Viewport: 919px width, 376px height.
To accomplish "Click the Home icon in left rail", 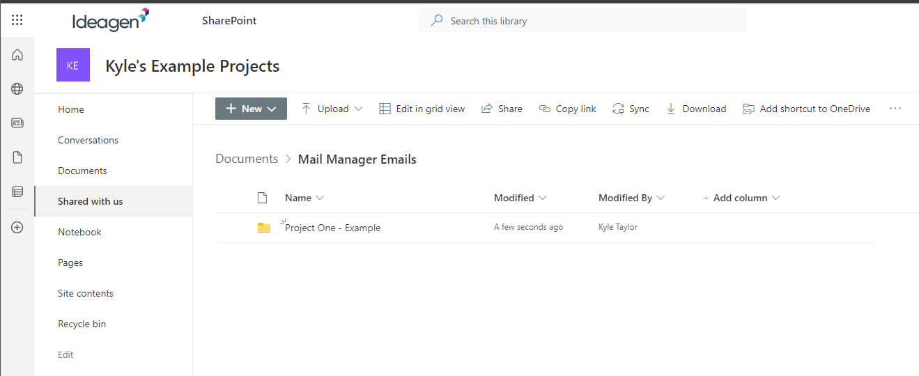I will coord(17,55).
